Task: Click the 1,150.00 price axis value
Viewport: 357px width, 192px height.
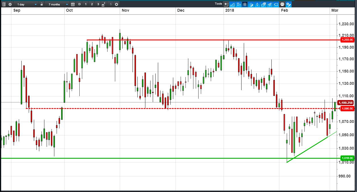Action: pos(346,71)
